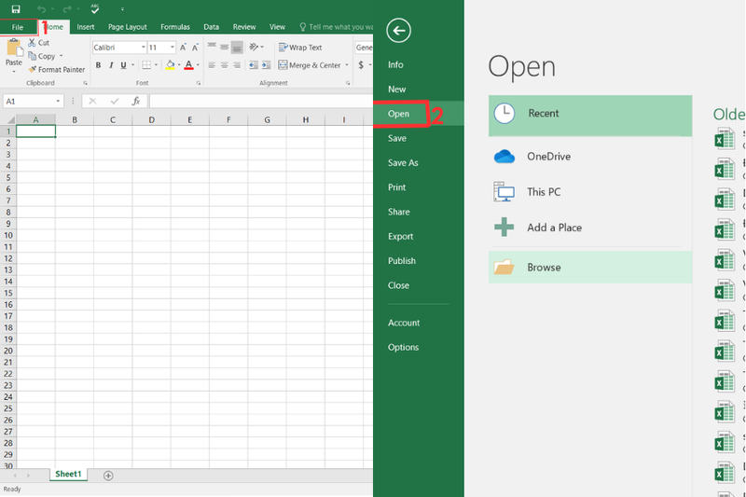Open the Font settings dialog launcher
This screenshot has width=746, height=497.
coord(199,83)
